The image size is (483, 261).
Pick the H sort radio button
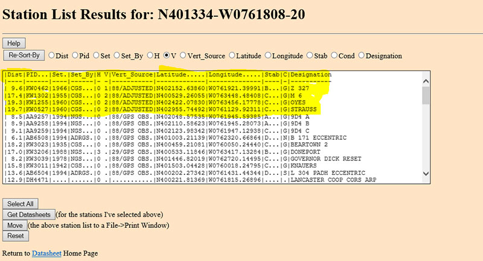point(150,55)
